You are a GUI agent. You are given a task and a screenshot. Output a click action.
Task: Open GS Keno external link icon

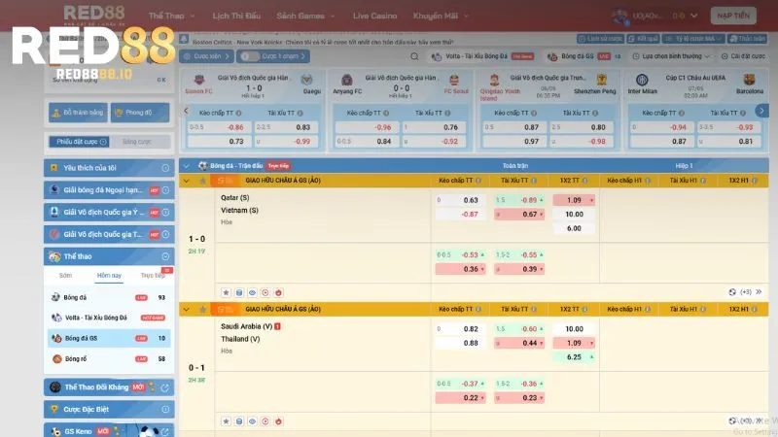pos(164,431)
